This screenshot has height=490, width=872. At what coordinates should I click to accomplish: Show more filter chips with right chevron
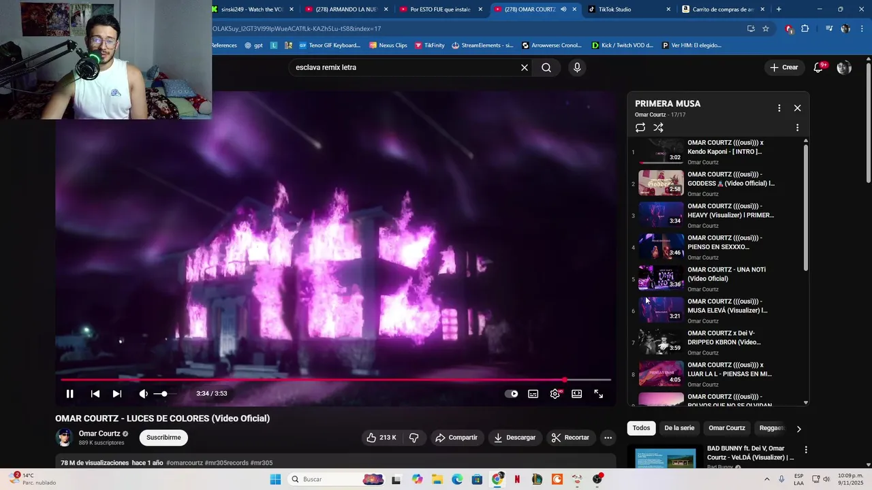click(798, 429)
